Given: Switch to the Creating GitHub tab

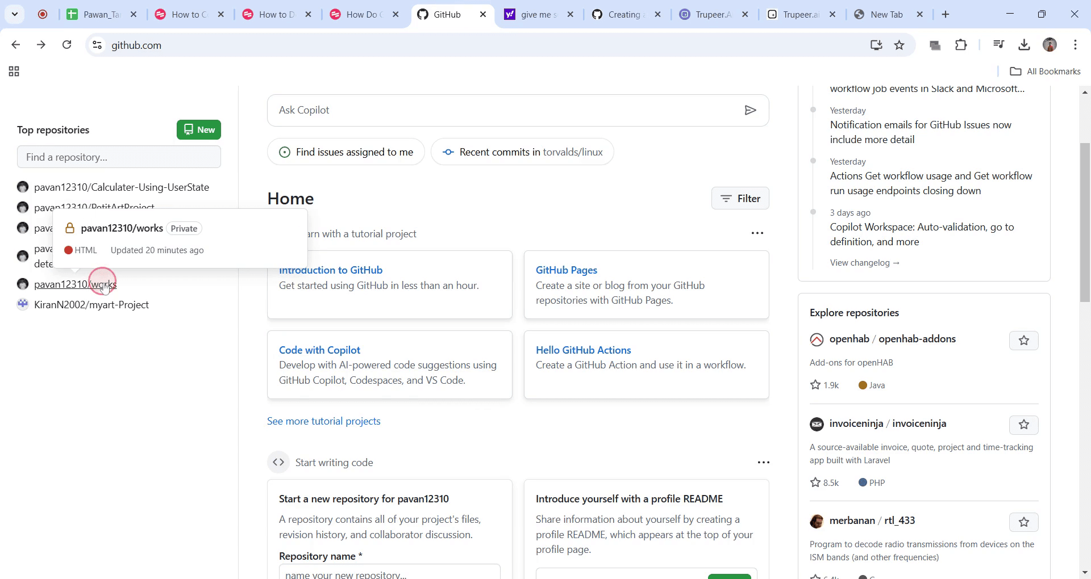Looking at the screenshot, I should pyautogui.click(x=626, y=14).
